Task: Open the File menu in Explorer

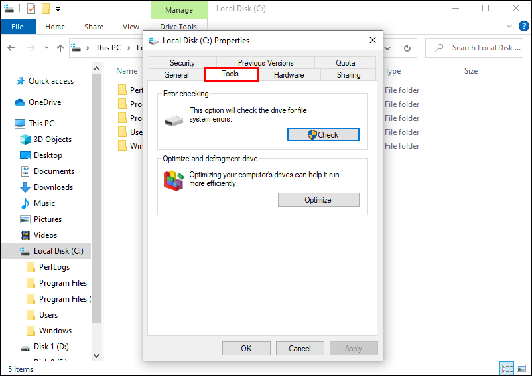Action: pyautogui.click(x=18, y=27)
